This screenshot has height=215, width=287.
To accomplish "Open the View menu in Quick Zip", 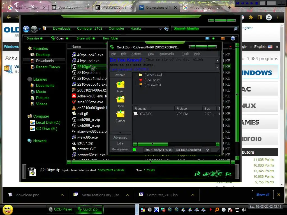I will click(151, 54).
